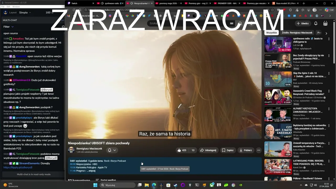Open the new tab plus button
This screenshot has width=336, height=189.
(304, 3)
